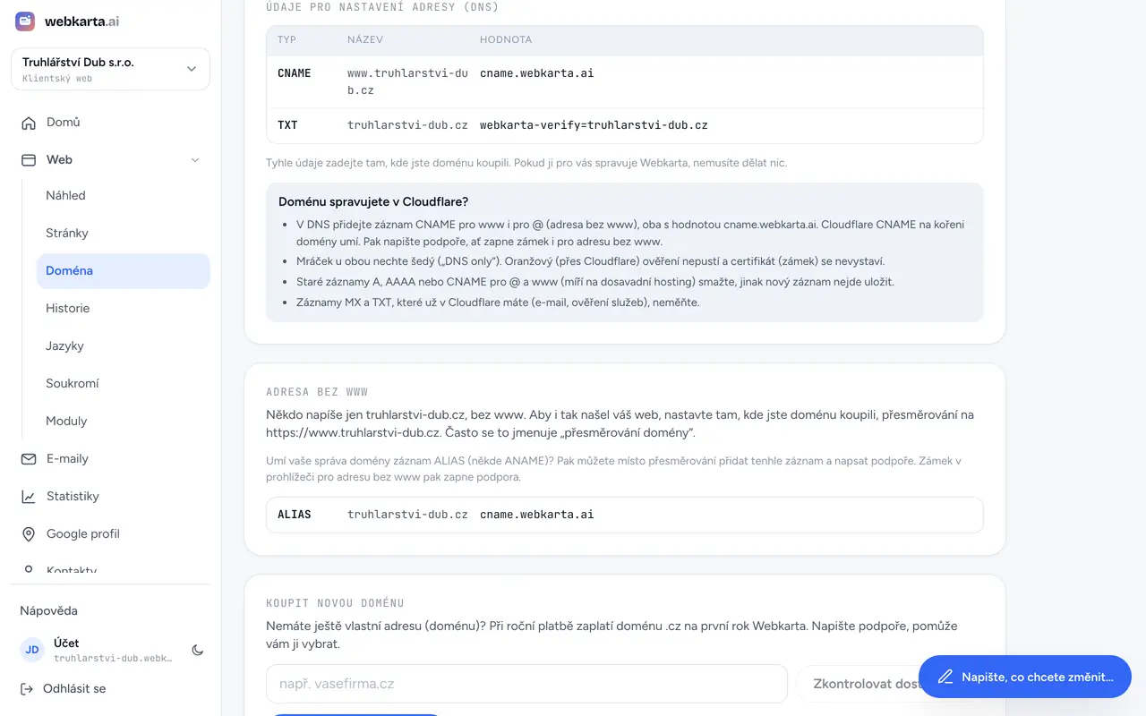Open the Náhled submenu item

[x=123, y=195]
